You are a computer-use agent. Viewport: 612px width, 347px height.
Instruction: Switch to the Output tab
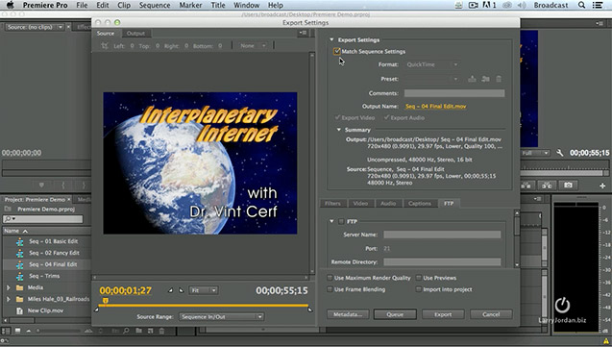tap(135, 34)
